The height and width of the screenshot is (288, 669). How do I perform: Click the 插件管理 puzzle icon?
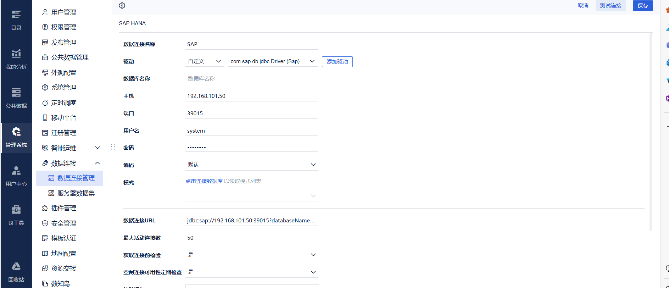45,208
